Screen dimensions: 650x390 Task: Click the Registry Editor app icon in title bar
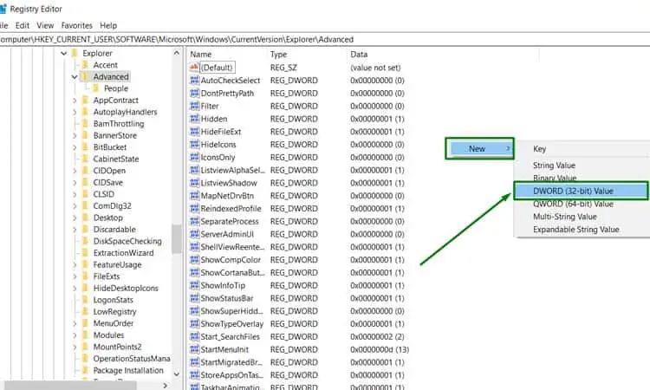click(3, 8)
